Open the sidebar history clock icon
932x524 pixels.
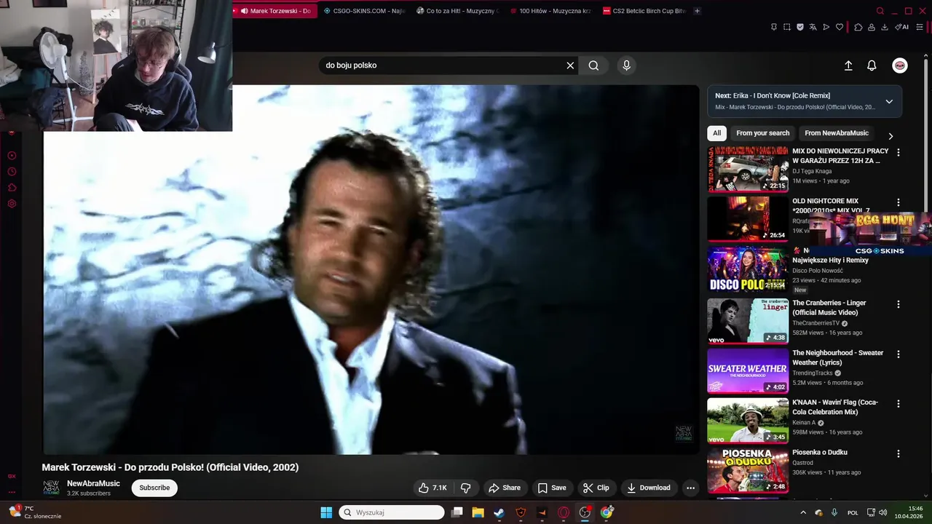[x=12, y=172]
